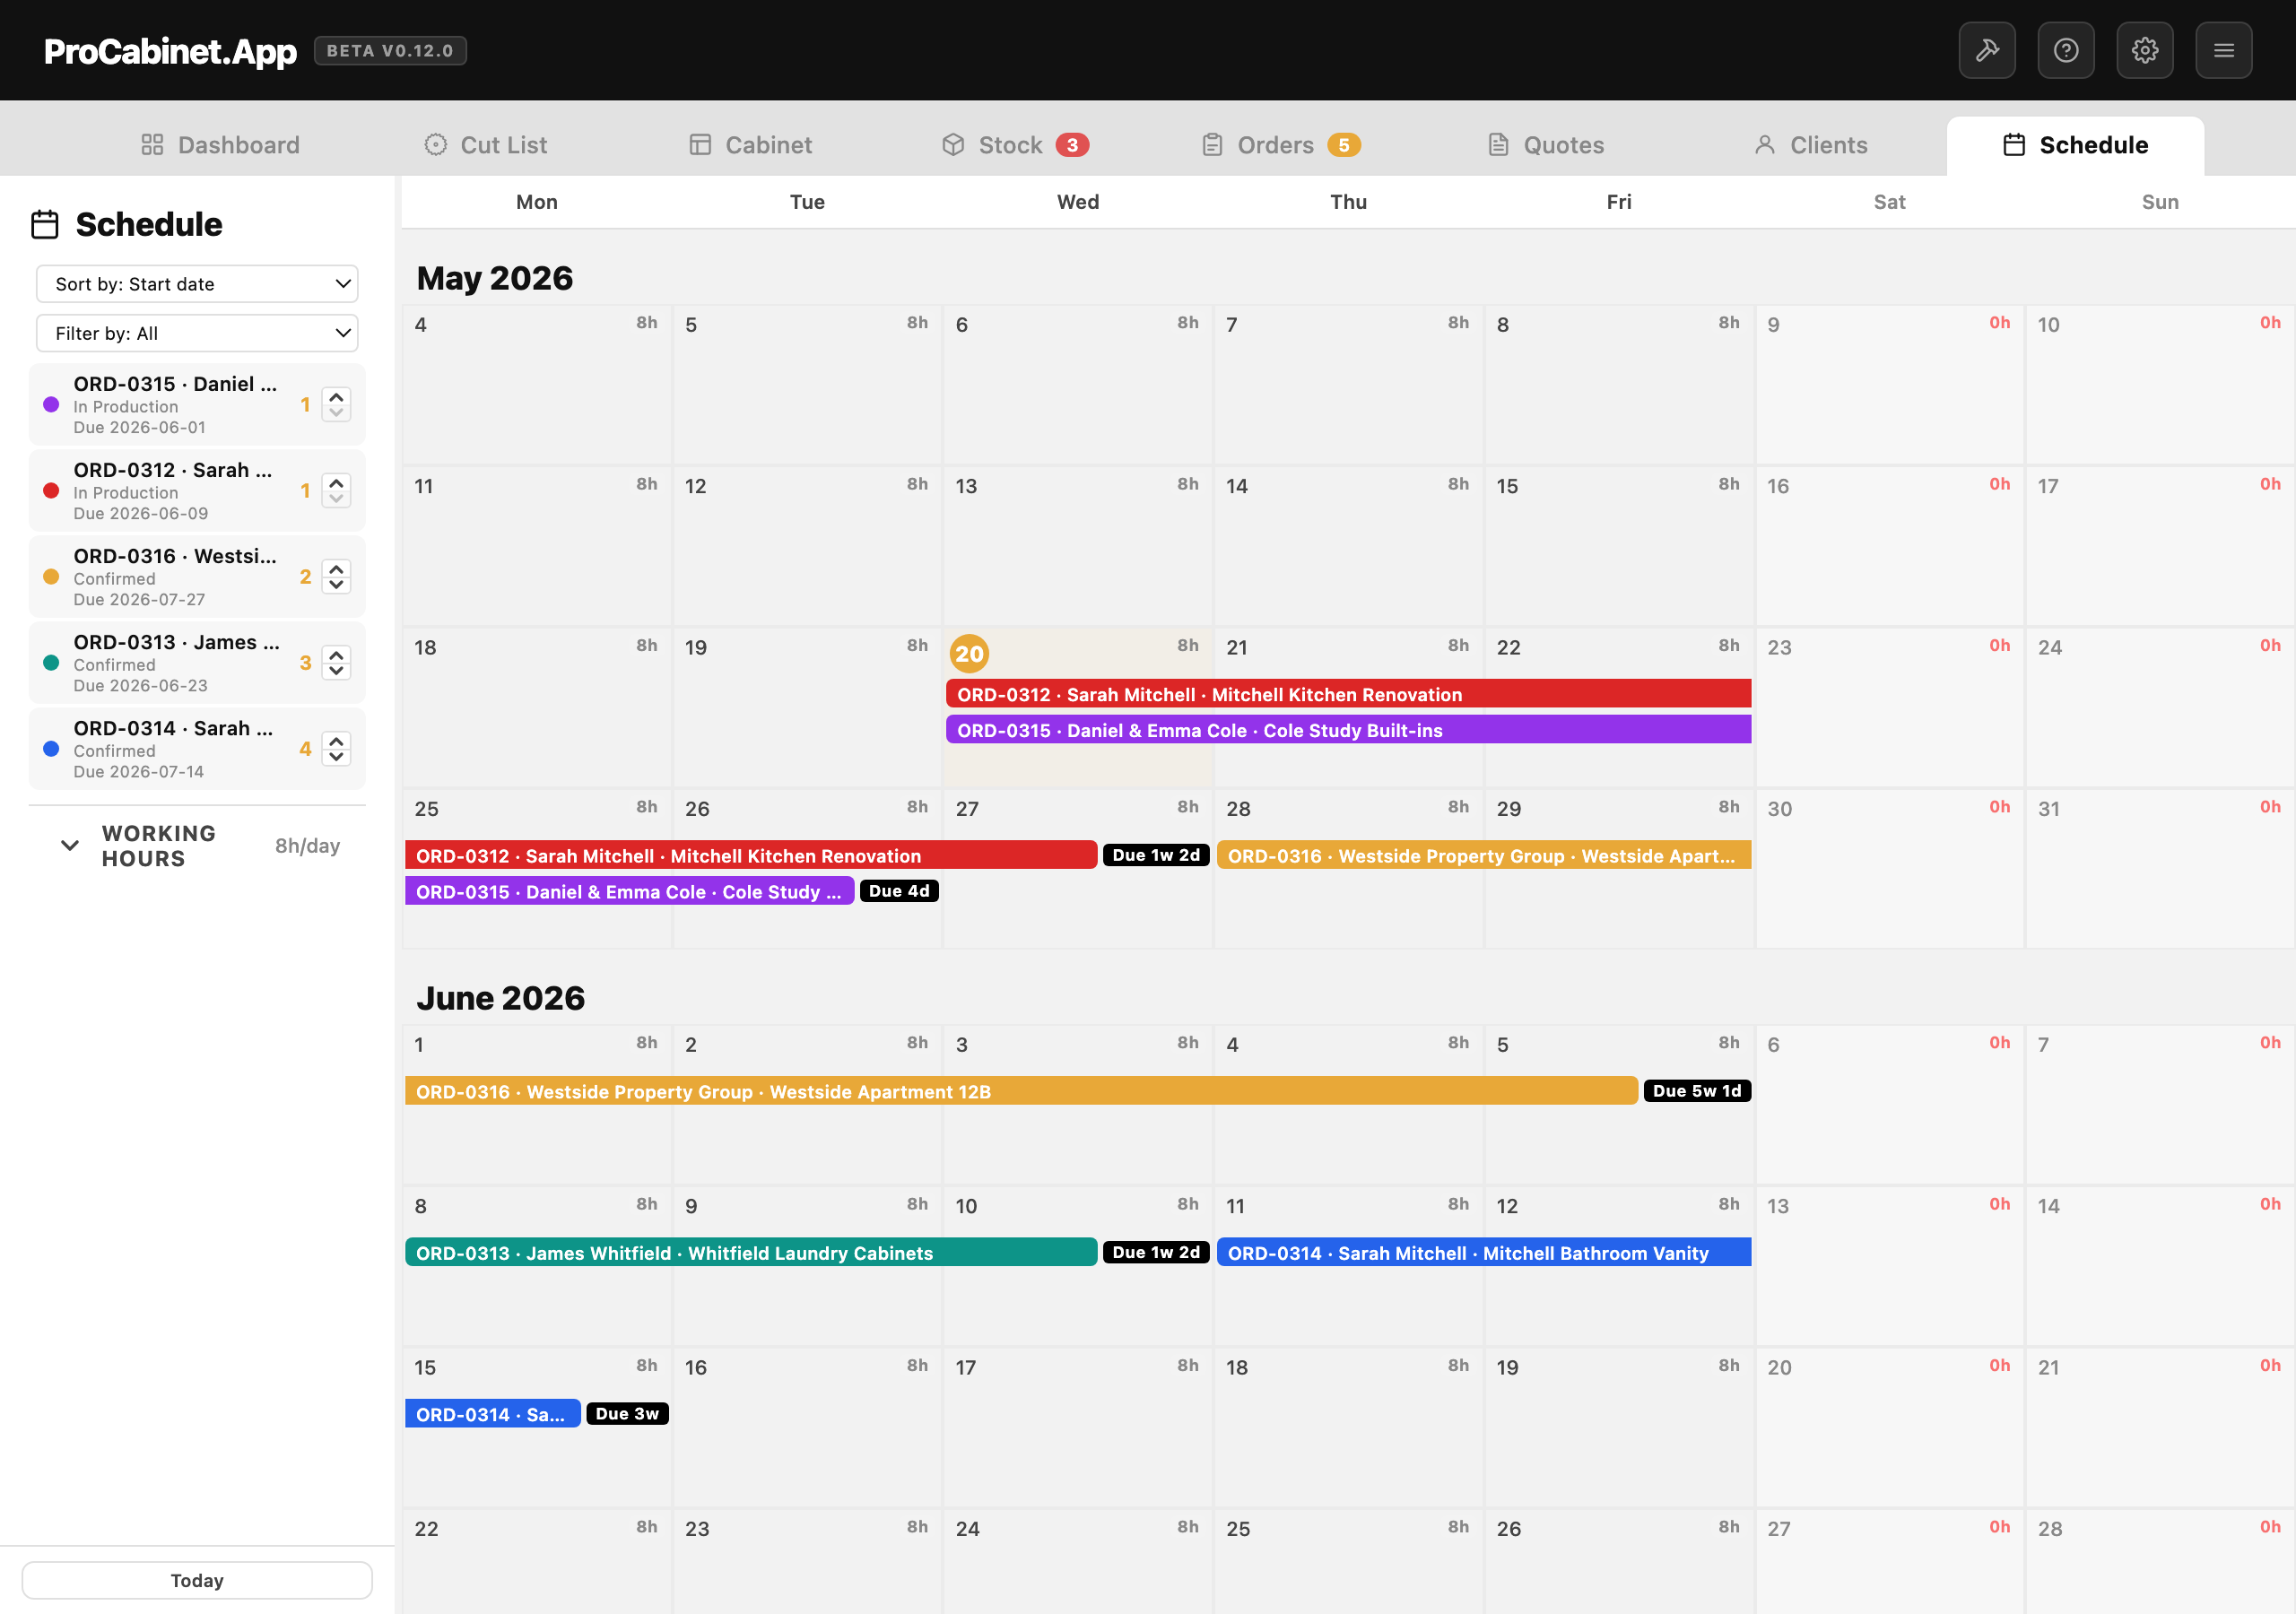Select ORD-0314 Sarah order in sidebar

pos(197,749)
